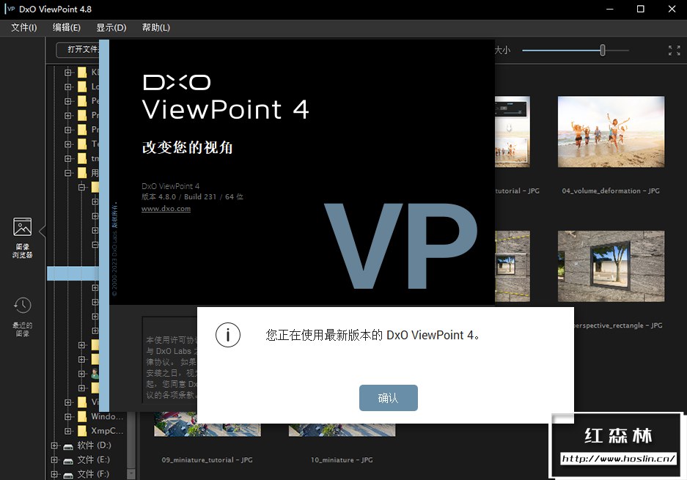
Task: Expand the tm folder node
Action: [x=68, y=158]
